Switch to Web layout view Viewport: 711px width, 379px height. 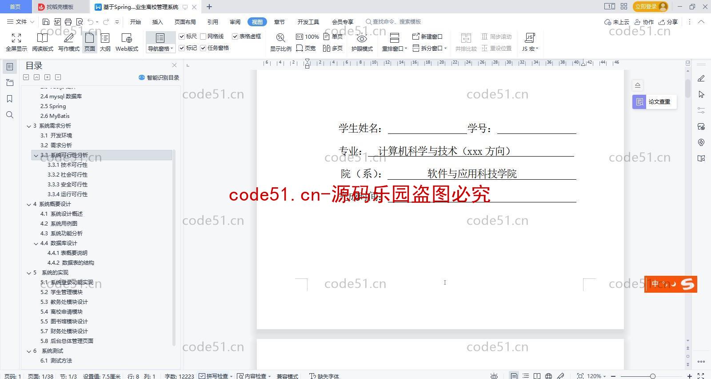127,42
